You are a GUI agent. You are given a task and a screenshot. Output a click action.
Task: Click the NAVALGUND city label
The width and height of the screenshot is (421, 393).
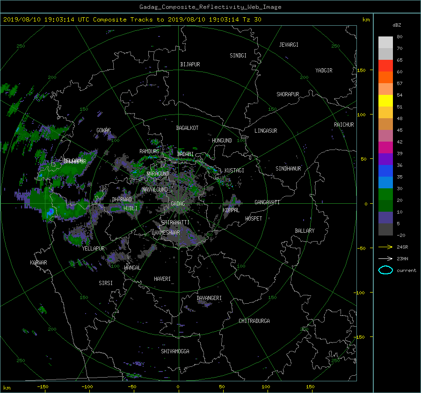[x=155, y=190]
